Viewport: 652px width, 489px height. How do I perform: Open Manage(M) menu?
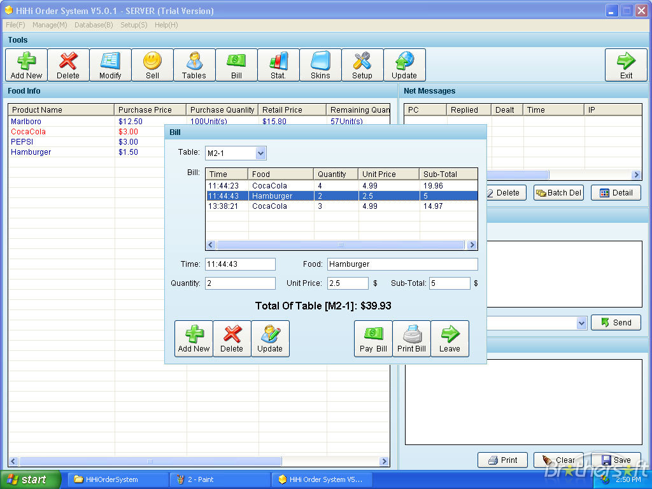(50, 25)
